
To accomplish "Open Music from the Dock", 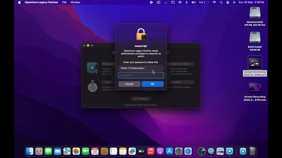I will 151,151.
